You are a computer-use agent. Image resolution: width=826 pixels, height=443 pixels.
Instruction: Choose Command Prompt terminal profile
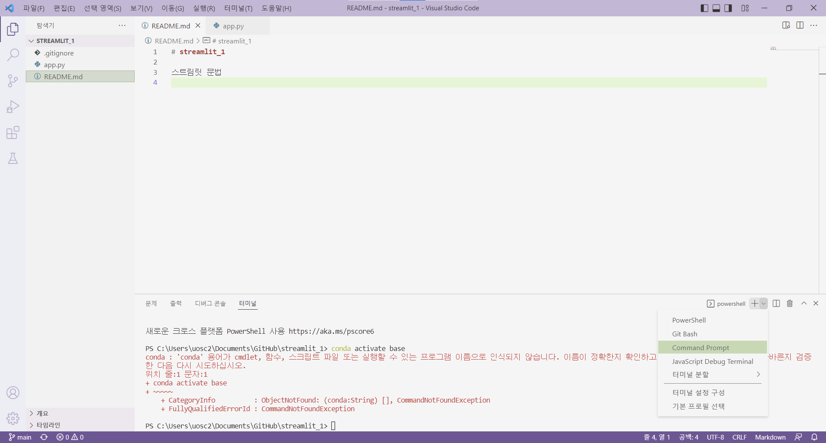pyautogui.click(x=713, y=348)
